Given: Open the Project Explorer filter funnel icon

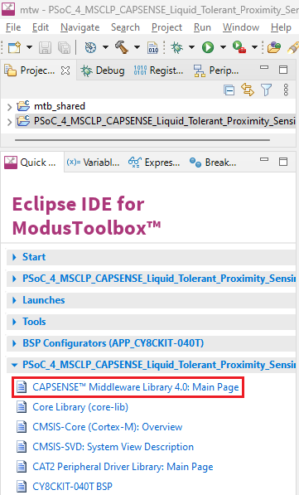Looking at the screenshot, I should pos(267,90).
